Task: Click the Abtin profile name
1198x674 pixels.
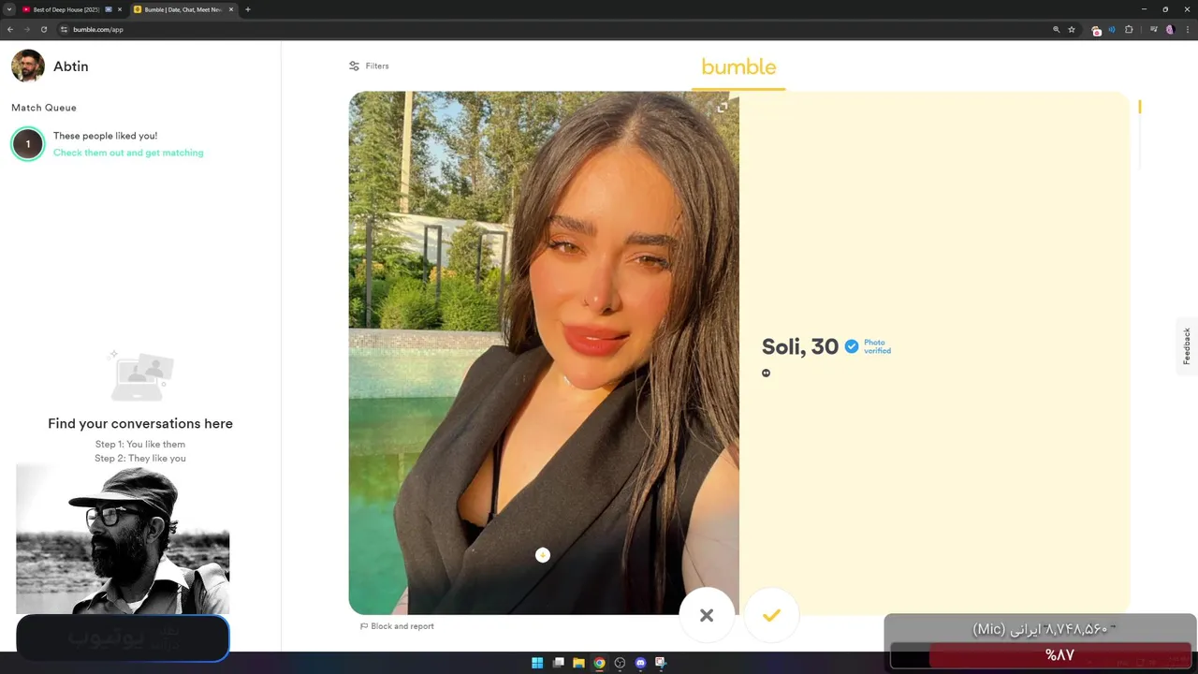Action: pyautogui.click(x=71, y=66)
